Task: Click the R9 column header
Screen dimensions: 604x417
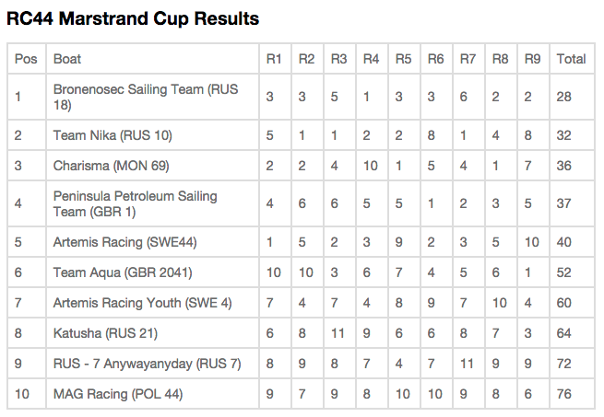Action: click(532, 59)
